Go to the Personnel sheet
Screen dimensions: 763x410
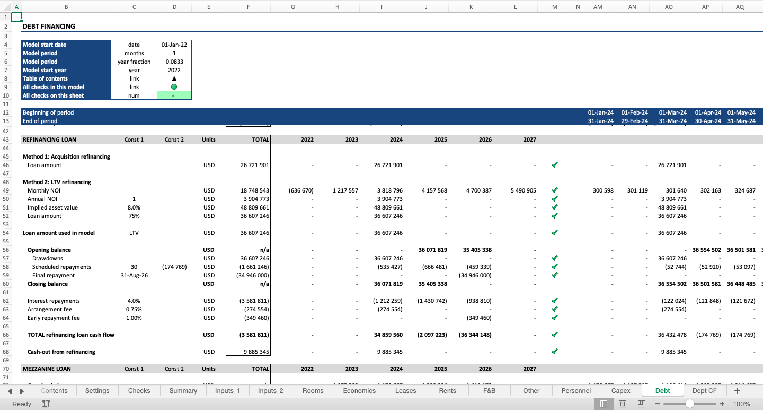point(575,390)
